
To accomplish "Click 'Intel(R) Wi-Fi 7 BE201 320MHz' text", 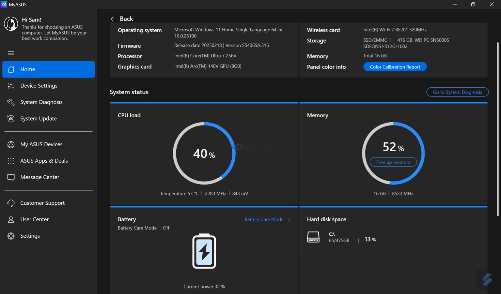I will click(395, 30).
